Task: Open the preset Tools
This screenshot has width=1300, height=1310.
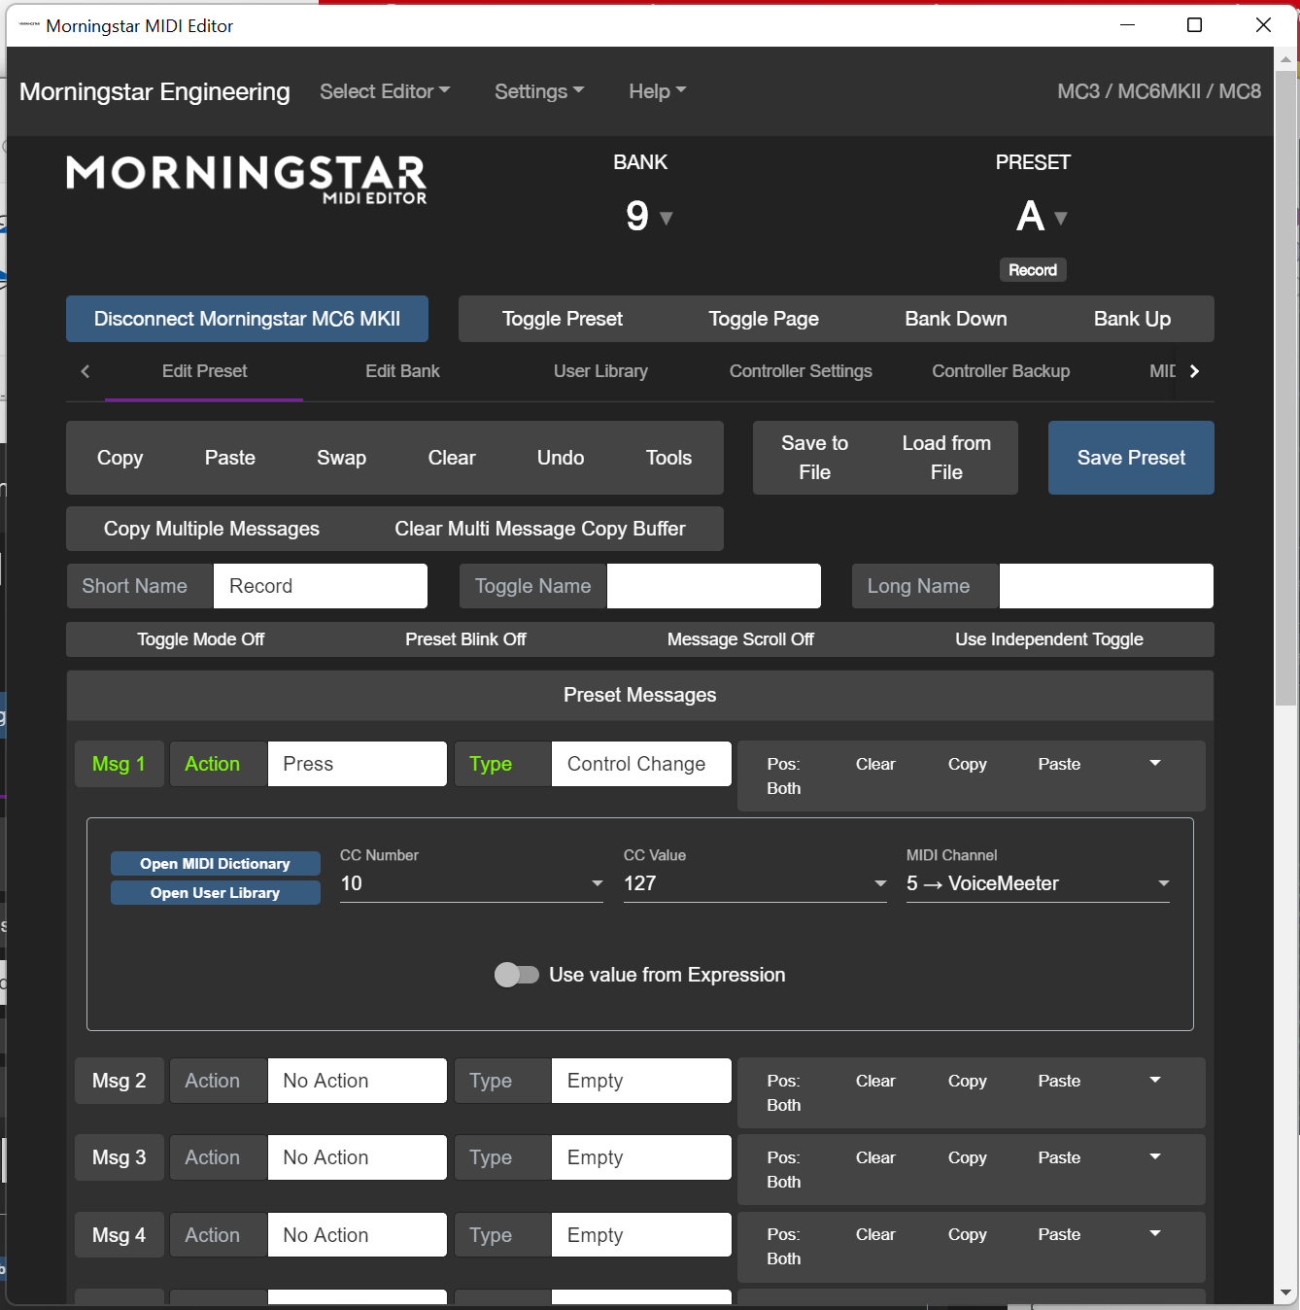Action: tap(668, 458)
